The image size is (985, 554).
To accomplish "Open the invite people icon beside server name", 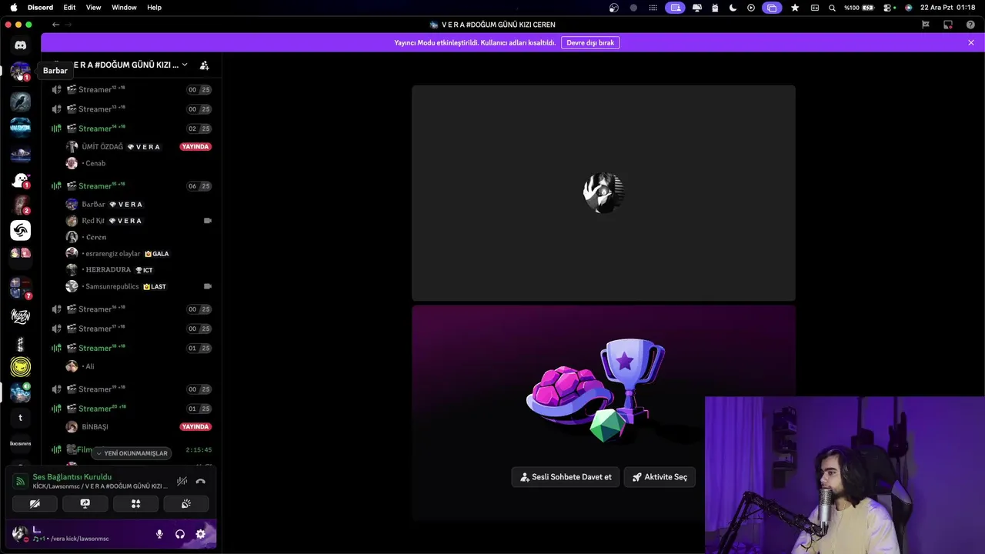I will coord(204,65).
